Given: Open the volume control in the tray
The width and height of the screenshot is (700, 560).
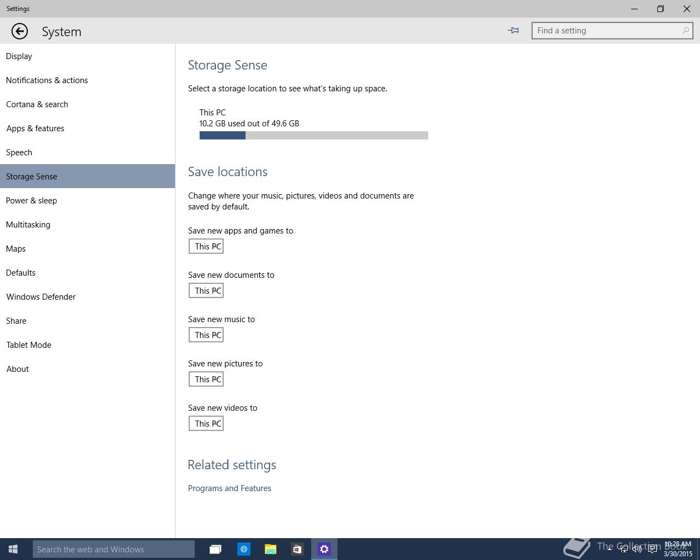Looking at the screenshot, I should tap(637, 549).
